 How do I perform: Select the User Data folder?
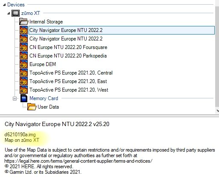coord(48,107)
